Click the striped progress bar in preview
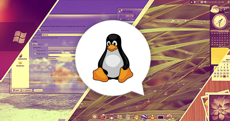Screen dimensions: 230x121 coord(62,48)
